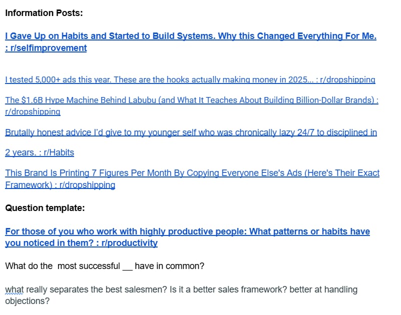Open the Brutally honest advice r/Habits link

(191, 132)
